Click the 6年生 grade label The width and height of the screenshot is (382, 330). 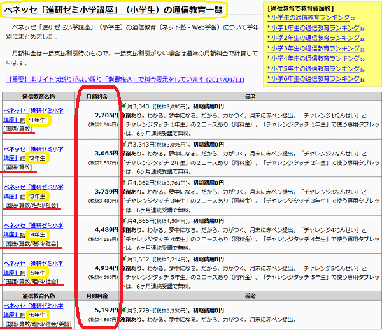coord(38,315)
